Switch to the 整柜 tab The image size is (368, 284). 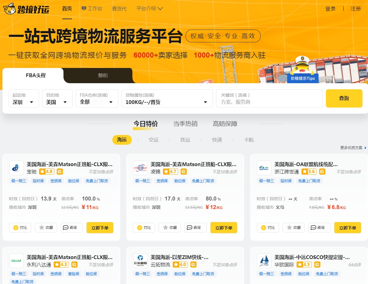coord(103,75)
